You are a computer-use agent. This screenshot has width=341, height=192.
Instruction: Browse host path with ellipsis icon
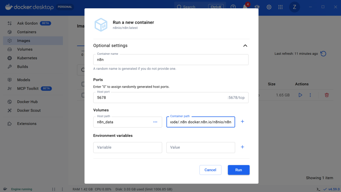tap(155, 122)
